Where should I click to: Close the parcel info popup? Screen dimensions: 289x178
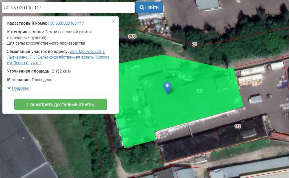pos(114,21)
